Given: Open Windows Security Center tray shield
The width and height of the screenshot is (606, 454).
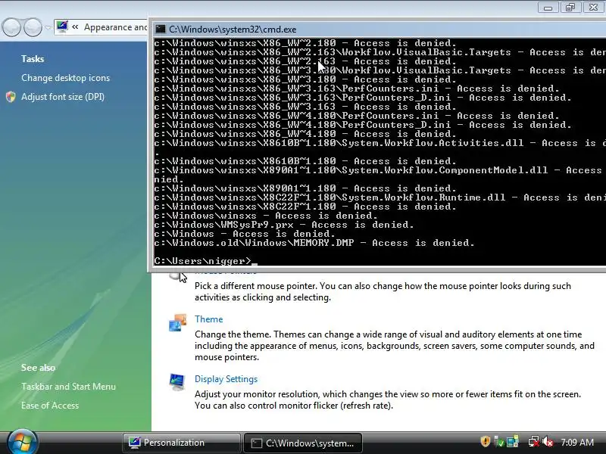Looking at the screenshot, I should (x=486, y=442).
